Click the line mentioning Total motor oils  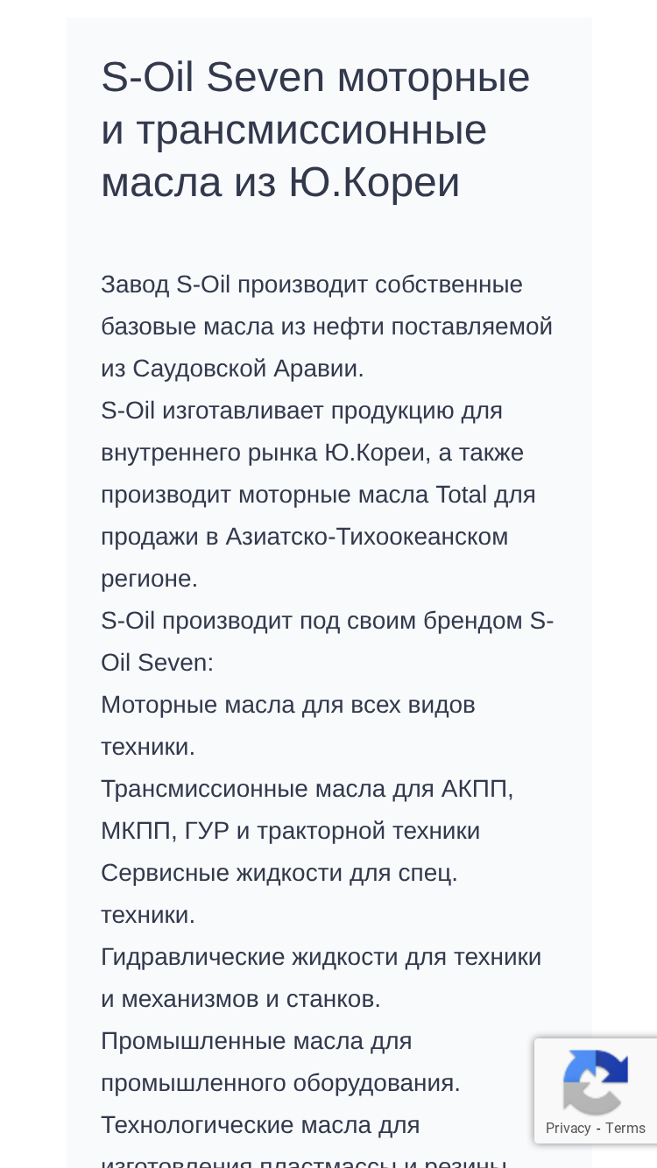pos(318,495)
